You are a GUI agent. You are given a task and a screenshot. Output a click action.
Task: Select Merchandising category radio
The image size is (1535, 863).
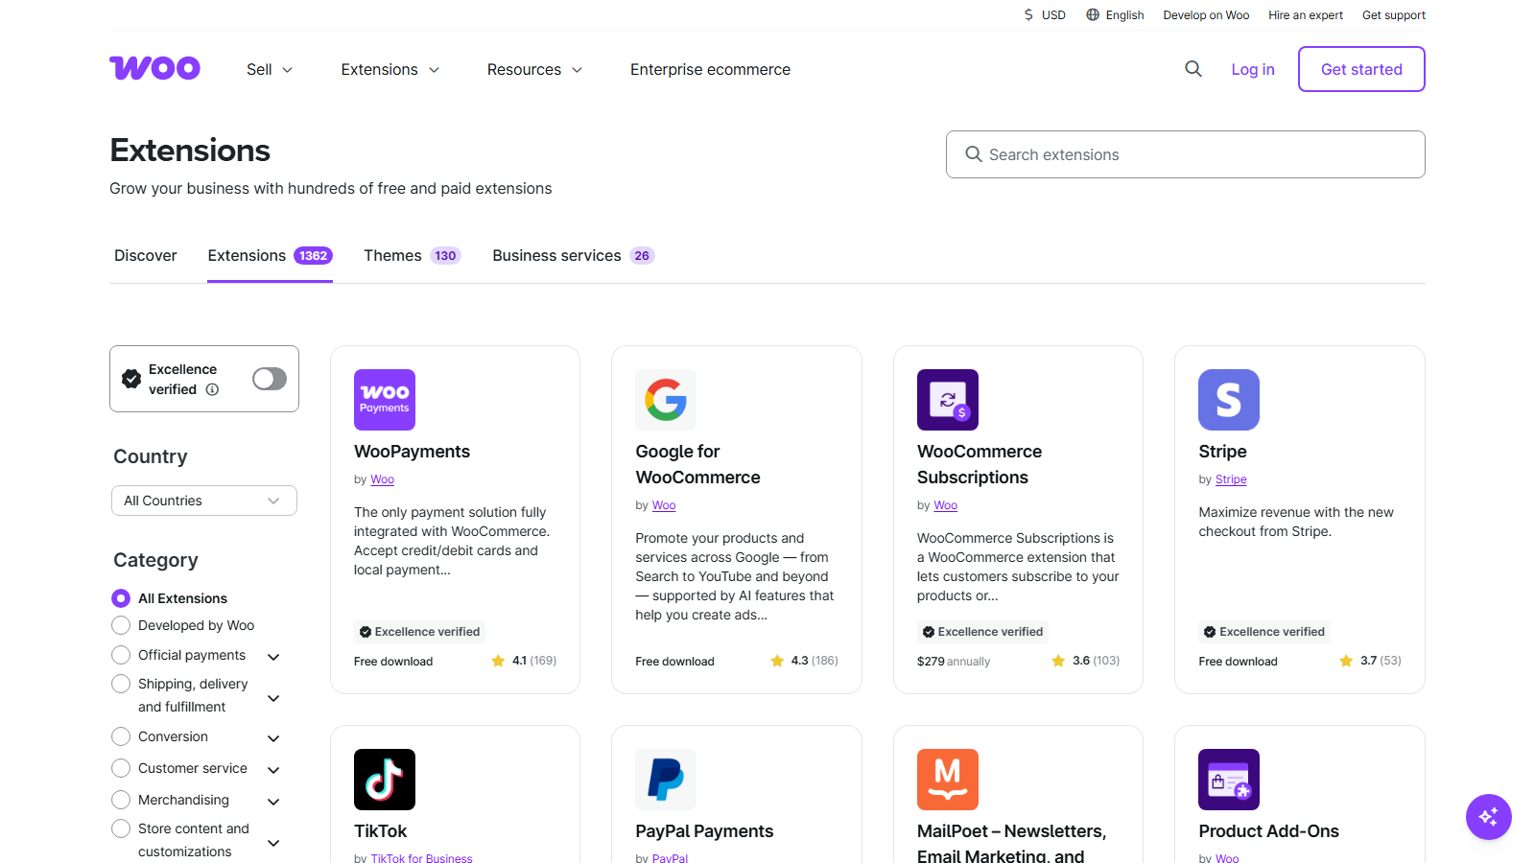tap(121, 800)
